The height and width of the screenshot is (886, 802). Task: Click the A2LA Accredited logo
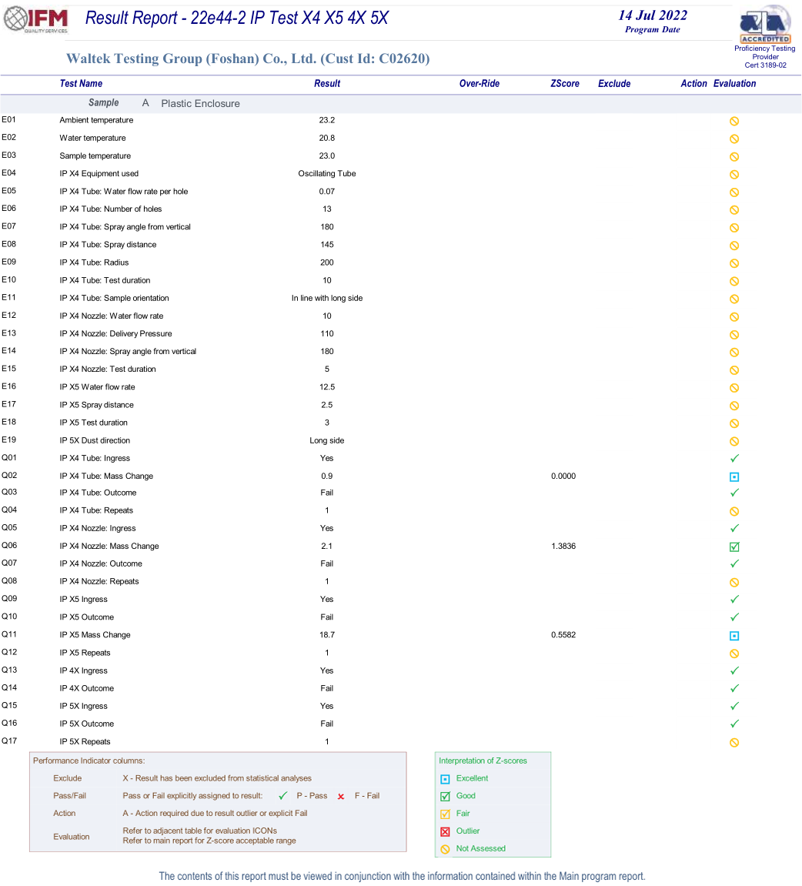point(764,25)
